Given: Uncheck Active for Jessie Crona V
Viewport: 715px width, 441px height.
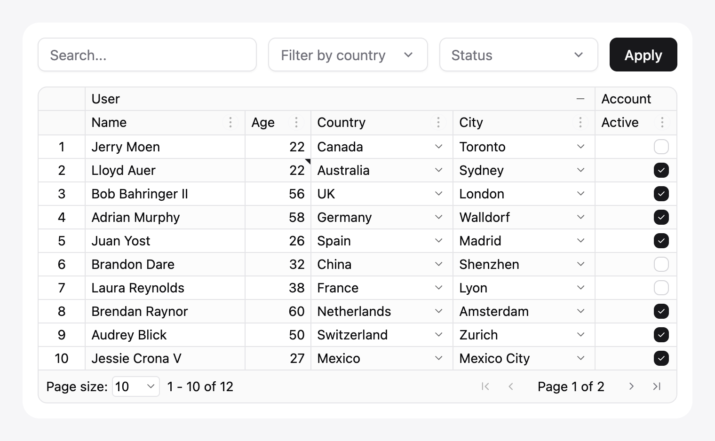Looking at the screenshot, I should pos(661,358).
